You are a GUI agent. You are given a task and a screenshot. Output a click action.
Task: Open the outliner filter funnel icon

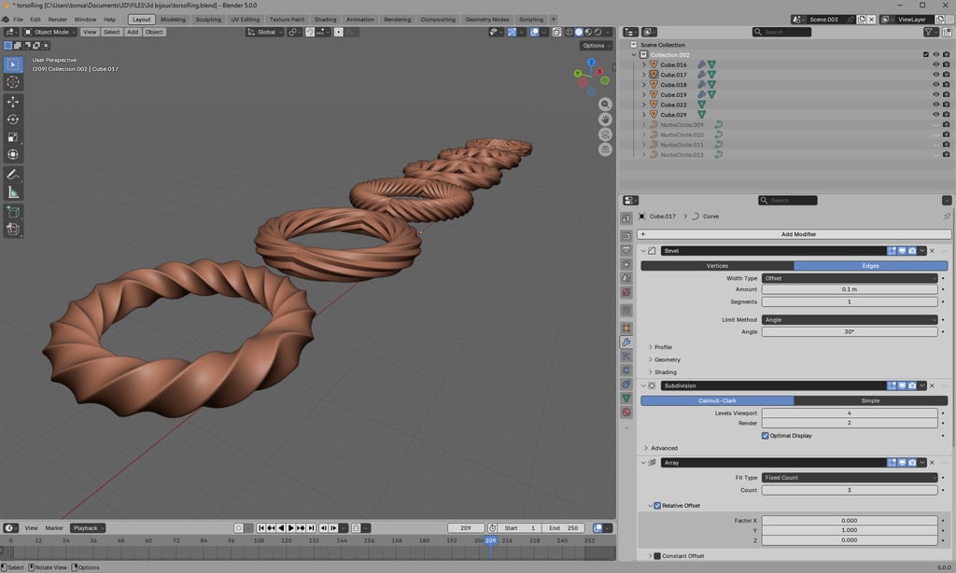929,32
